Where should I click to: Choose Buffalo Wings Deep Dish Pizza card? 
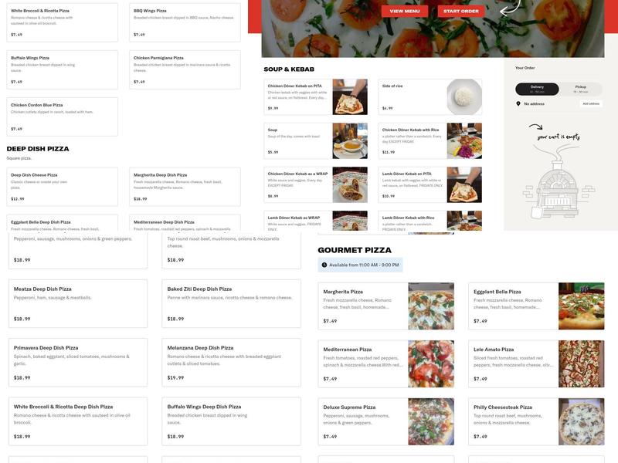pos(231,421)
